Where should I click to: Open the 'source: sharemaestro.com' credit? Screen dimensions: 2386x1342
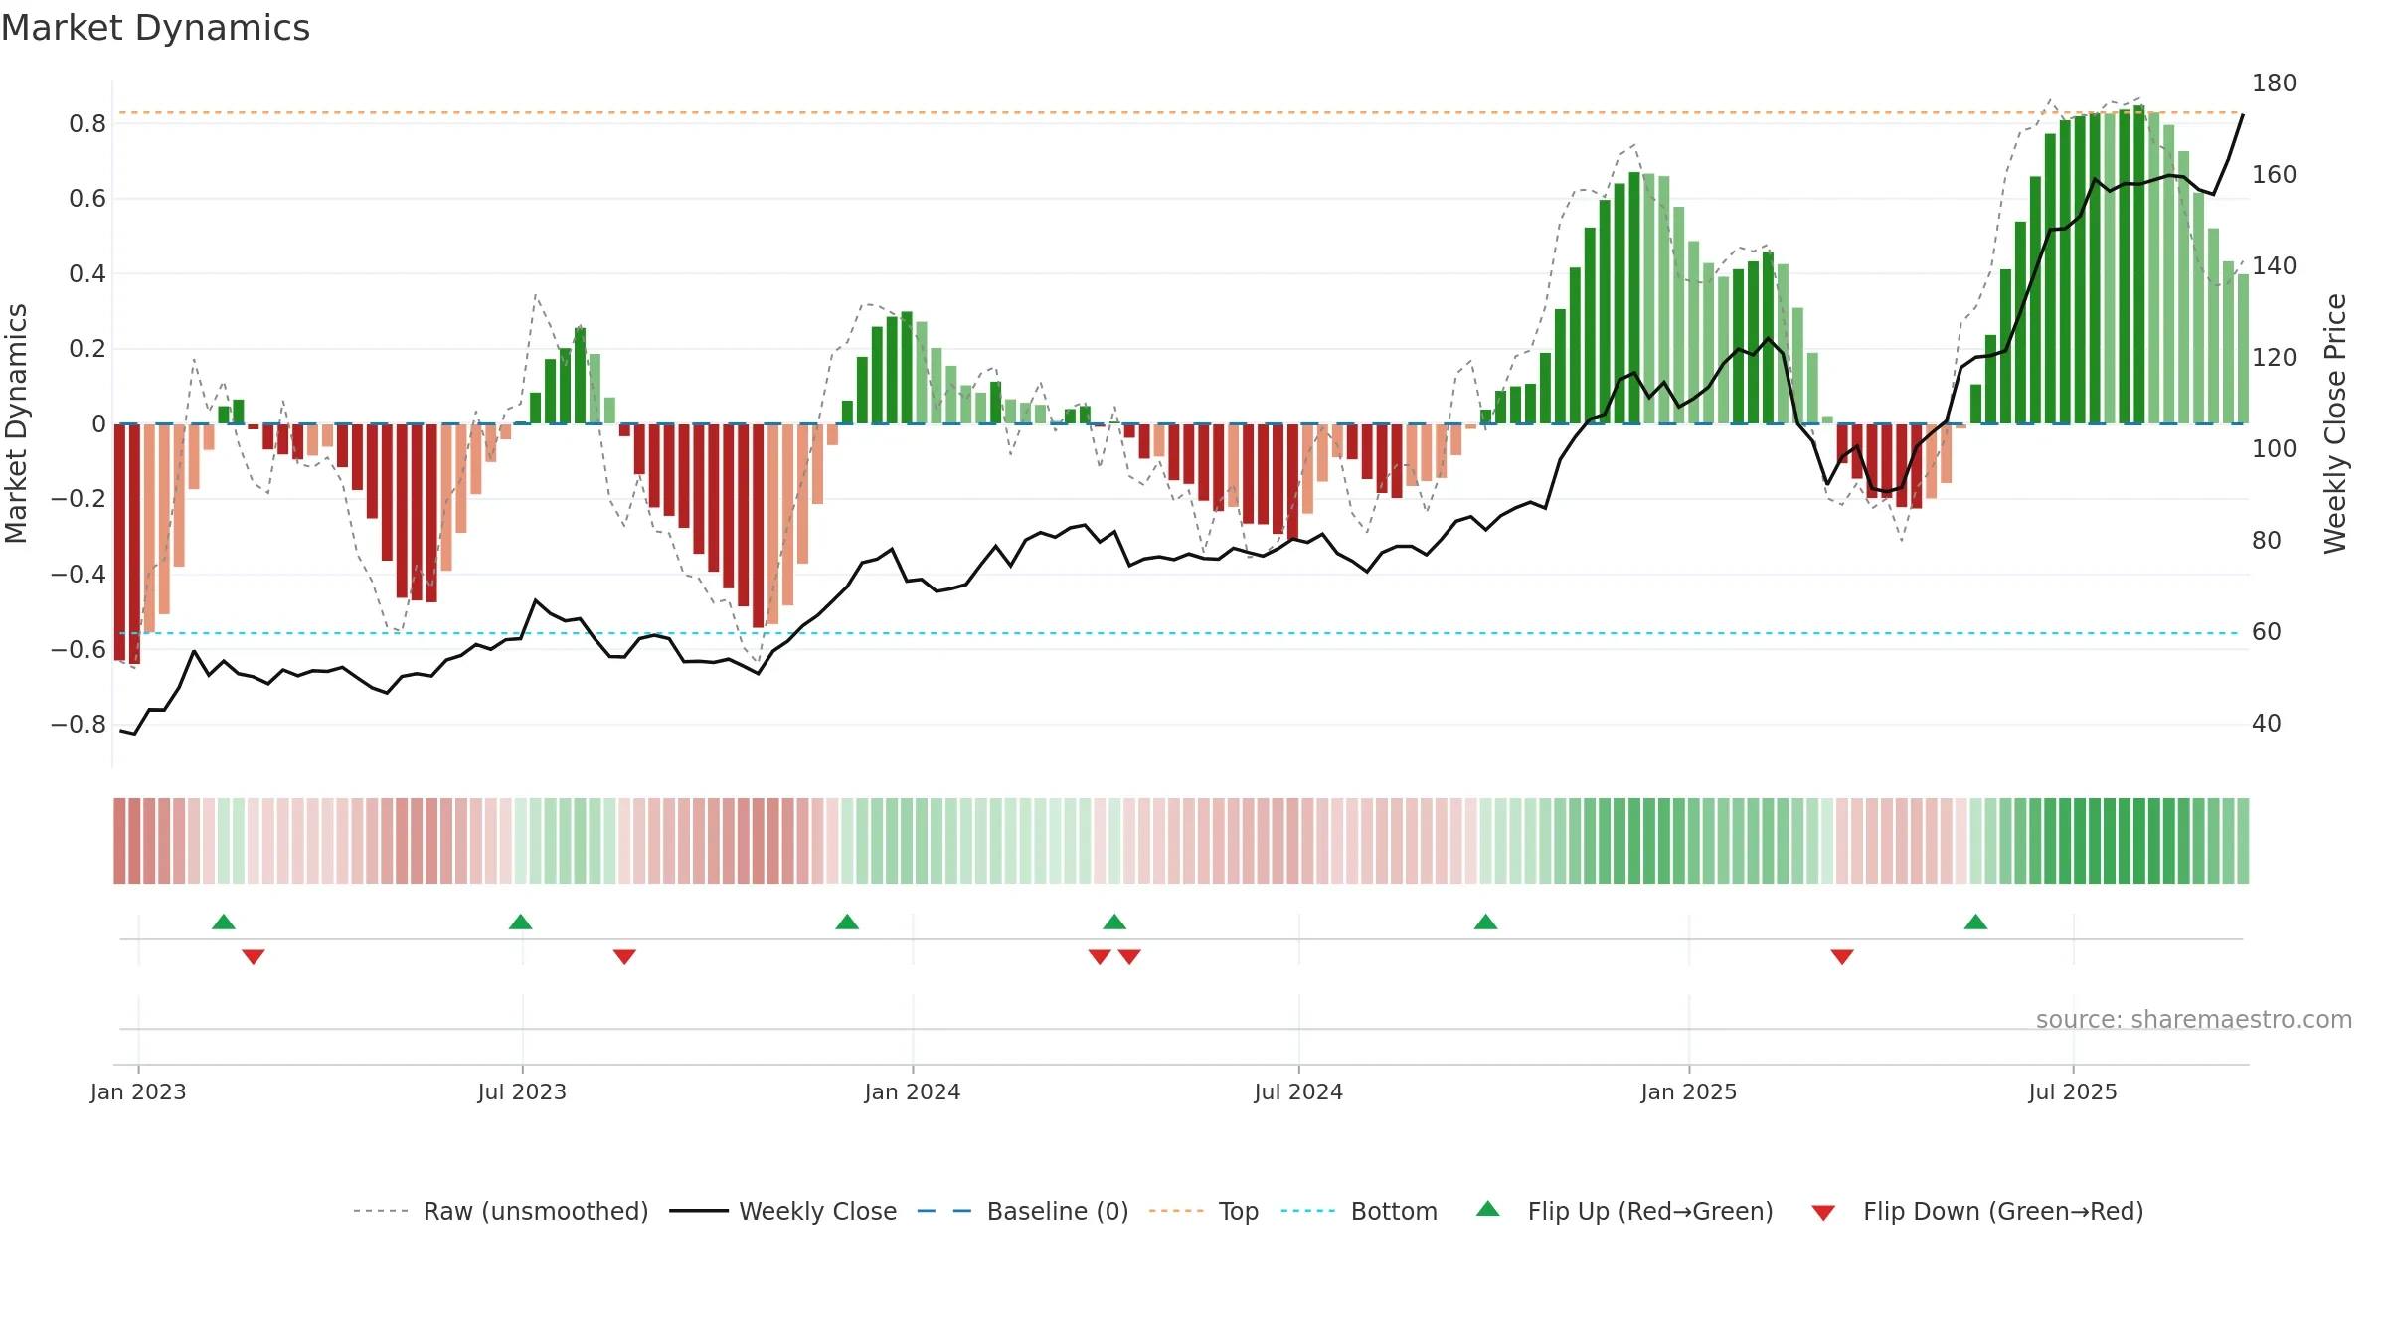click(2194, 1019)
